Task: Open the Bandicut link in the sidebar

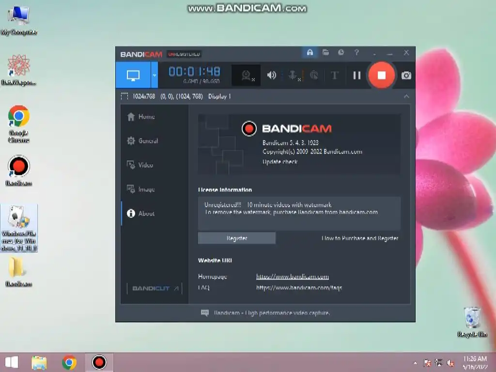Action: [x=155, y=289]
